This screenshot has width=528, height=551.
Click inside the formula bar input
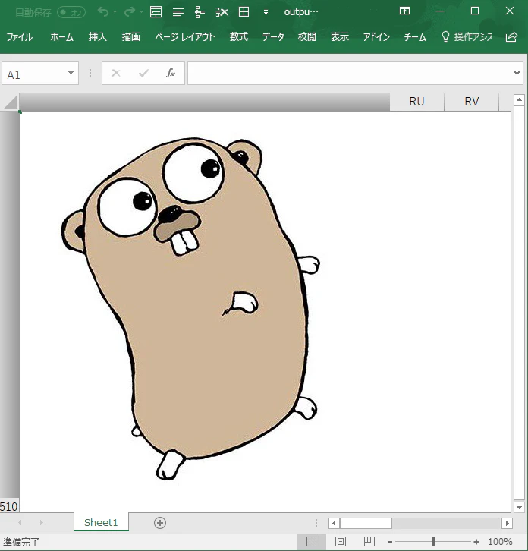(350, 73)
